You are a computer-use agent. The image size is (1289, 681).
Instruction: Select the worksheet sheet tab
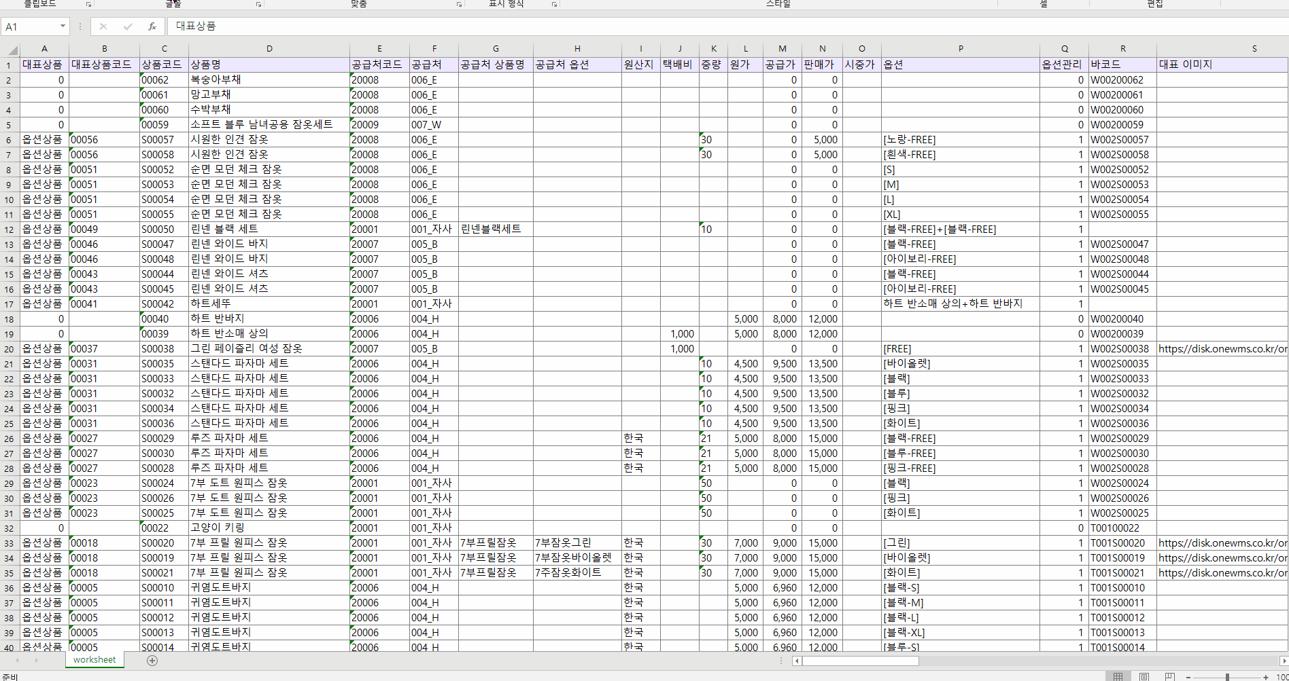point(94,659)
